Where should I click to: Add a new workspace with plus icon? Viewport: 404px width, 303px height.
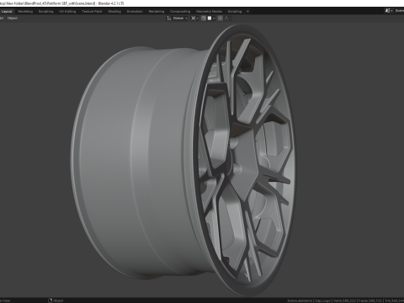(247, 12)
